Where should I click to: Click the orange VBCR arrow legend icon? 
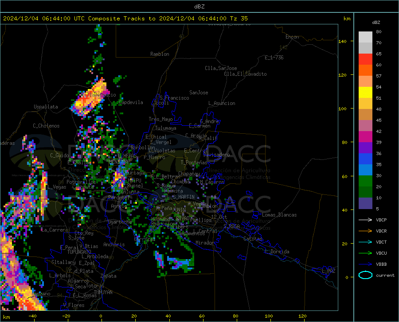coord(365,231)
